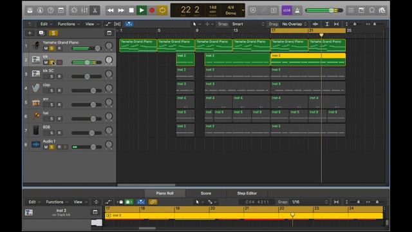Screen dimensions: 412x232
Task: Click the 808 track icon
Action: [36, 130]
